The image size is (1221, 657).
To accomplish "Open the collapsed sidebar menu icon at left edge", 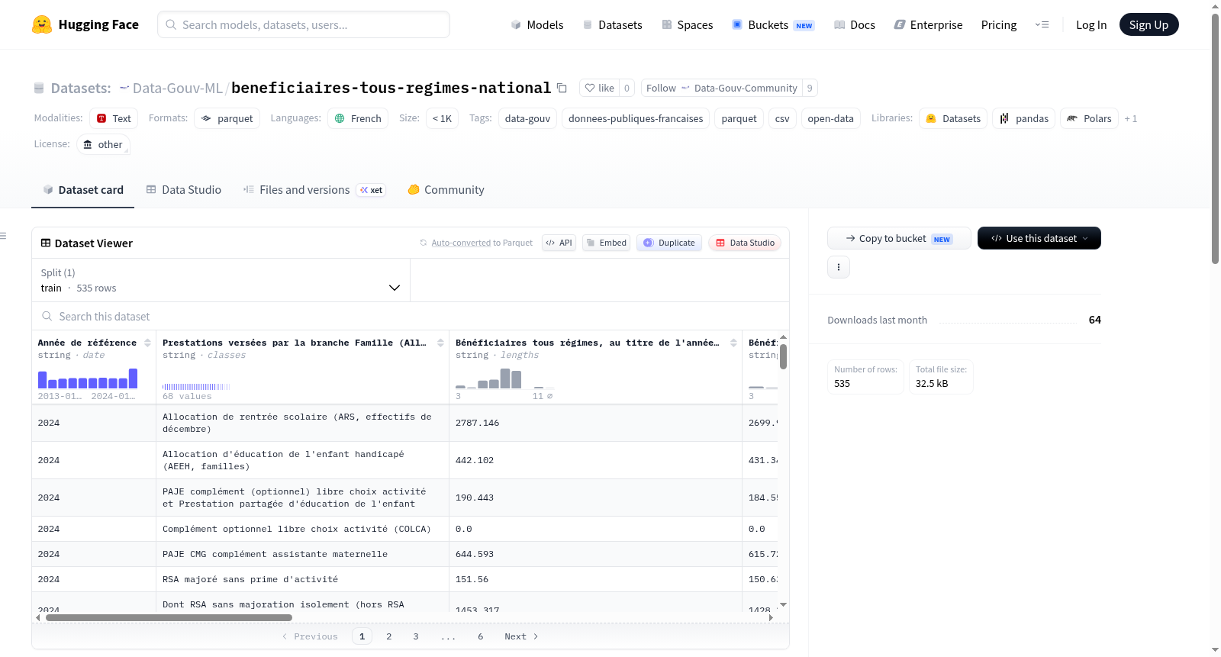I will tap(3, 236).
